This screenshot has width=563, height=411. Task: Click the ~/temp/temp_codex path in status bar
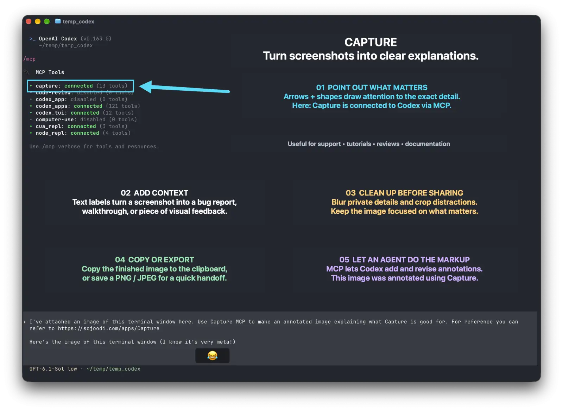coord(113,369)
